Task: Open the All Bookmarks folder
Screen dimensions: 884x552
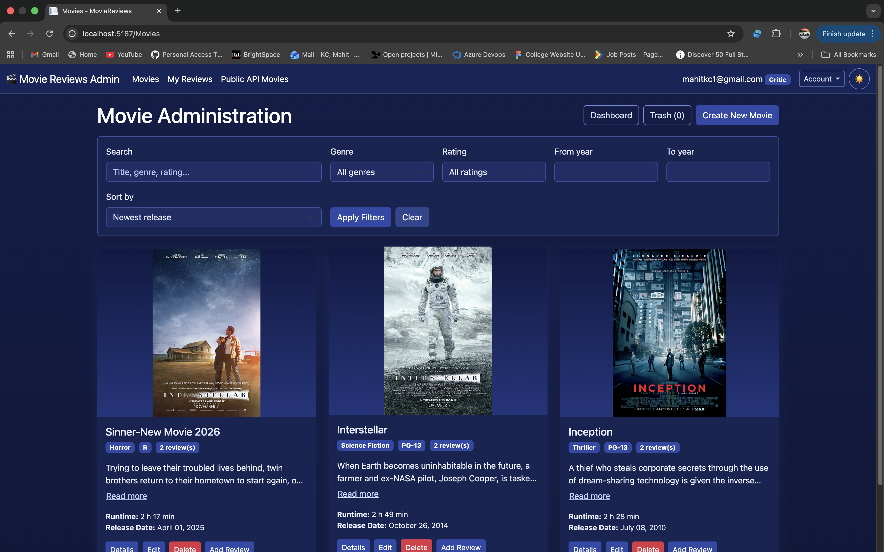Action: pyautogui.click(x=848, y=54)
